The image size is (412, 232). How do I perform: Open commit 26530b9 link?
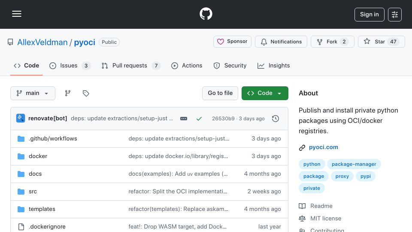tap(223, 119)
